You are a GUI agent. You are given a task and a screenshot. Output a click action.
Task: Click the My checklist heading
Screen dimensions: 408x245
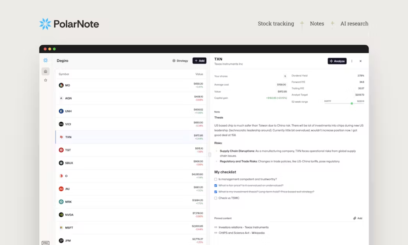(225, 172)
